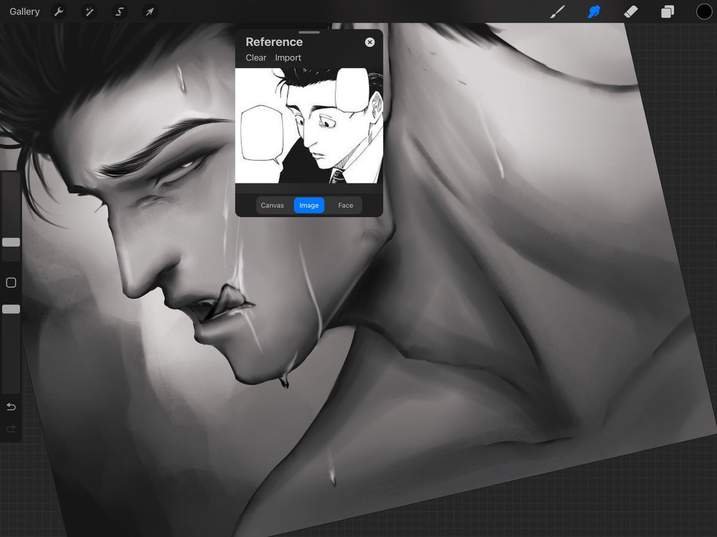Switch reference to Face mode
The image size is (717, 537).
[x=345, y=205]
